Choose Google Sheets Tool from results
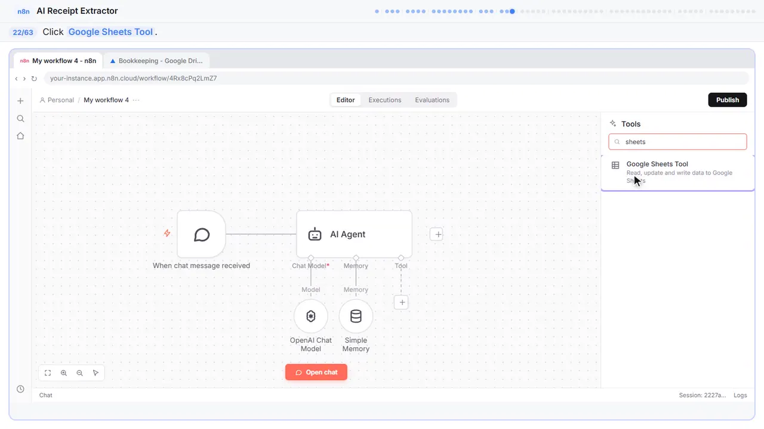The height and width of the screenshot is (429, 764). pos(677,172)
